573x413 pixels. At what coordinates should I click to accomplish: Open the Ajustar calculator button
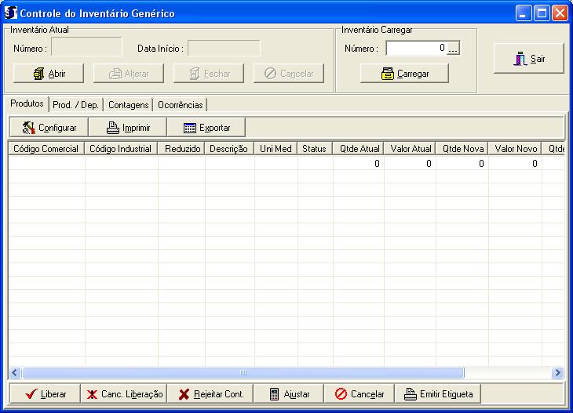tap(289, 393)
